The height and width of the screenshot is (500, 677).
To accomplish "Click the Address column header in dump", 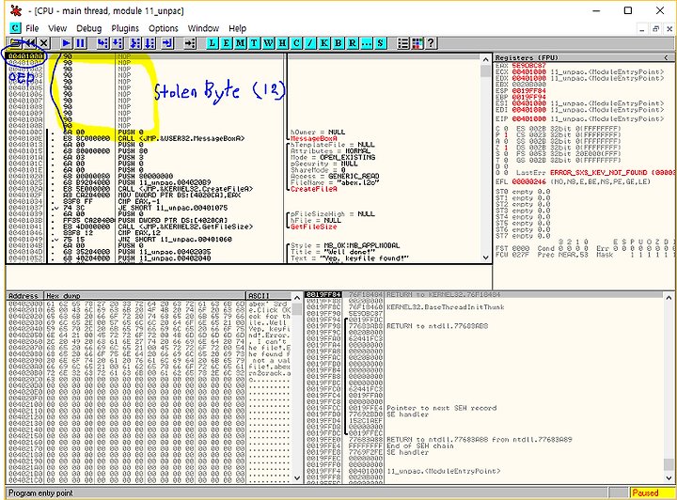I will pos(24,296).
